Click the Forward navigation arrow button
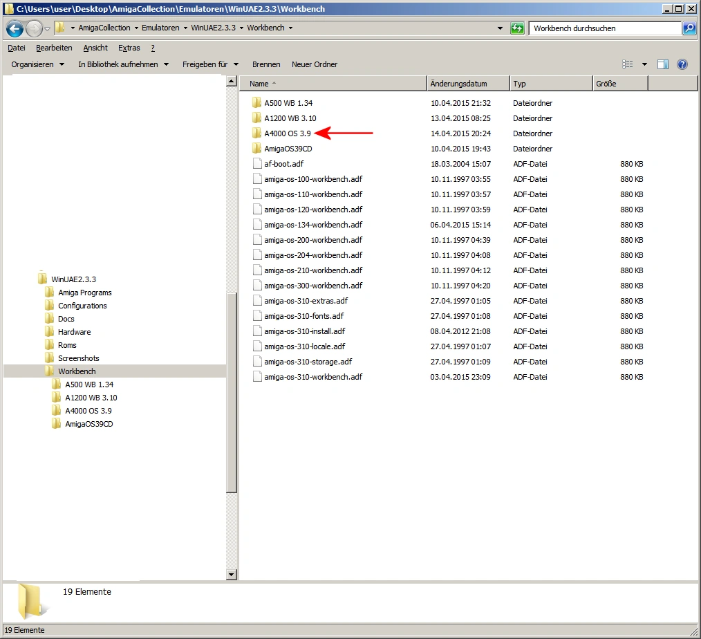701x639 pixels. (34, 28)
